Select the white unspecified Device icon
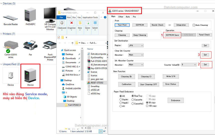Screen dimensions: 215x135 point(11,75)
